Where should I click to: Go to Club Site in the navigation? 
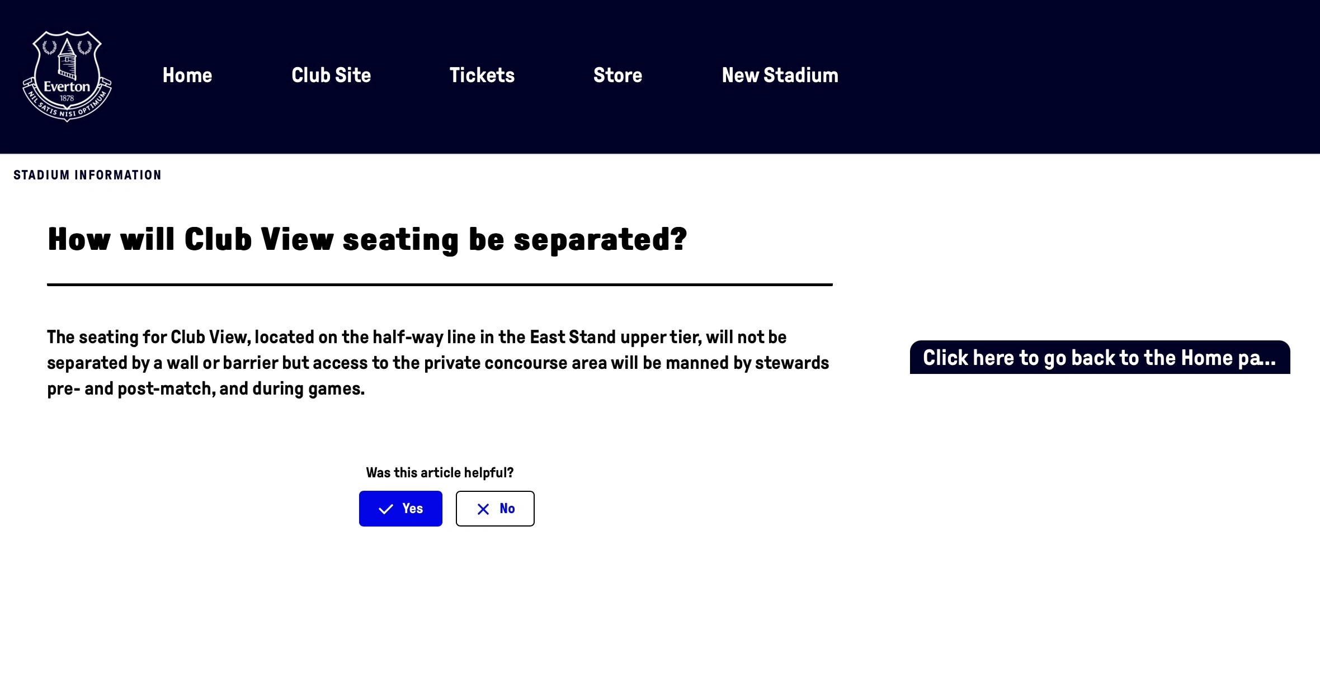[x=331, y=75]
